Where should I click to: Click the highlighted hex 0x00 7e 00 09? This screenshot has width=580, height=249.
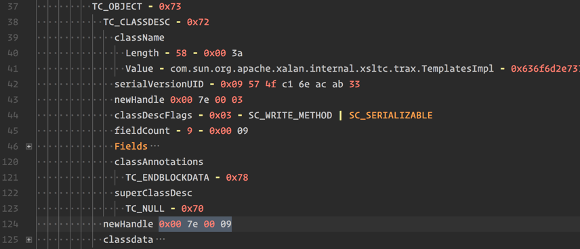[x=195, y=224]
